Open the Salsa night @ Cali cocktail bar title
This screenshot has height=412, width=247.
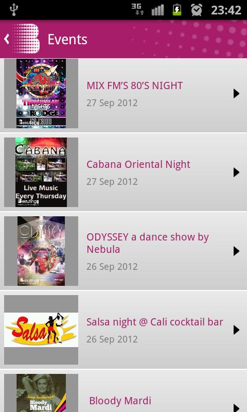click(x=155, y=322)
